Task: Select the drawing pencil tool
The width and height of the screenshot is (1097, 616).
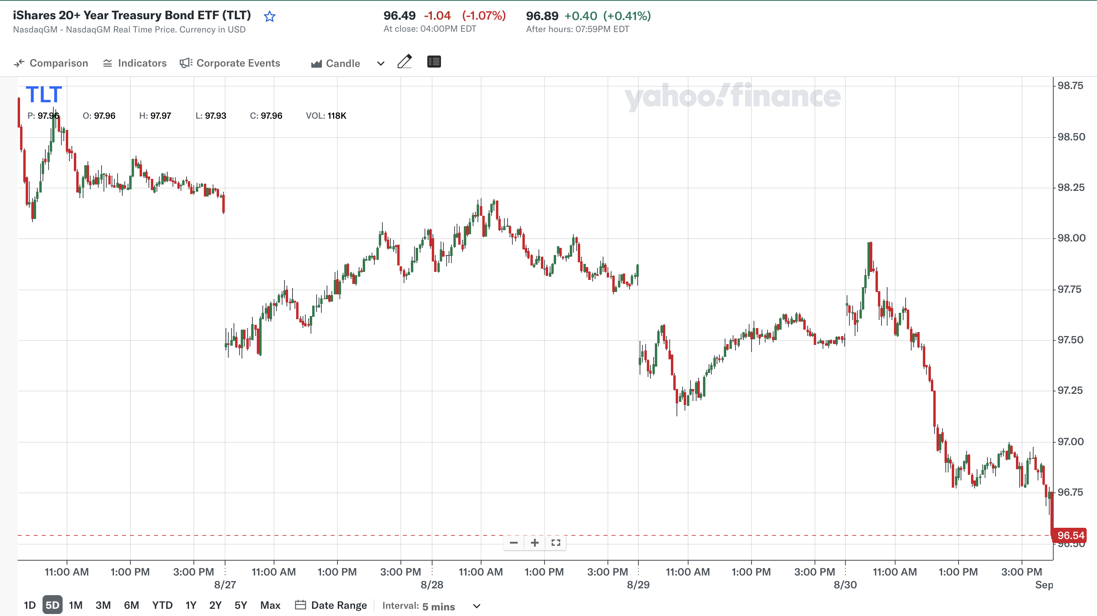Action: point(405,62)
